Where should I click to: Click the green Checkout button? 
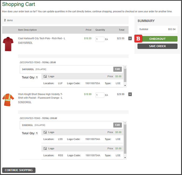(157, 39)
